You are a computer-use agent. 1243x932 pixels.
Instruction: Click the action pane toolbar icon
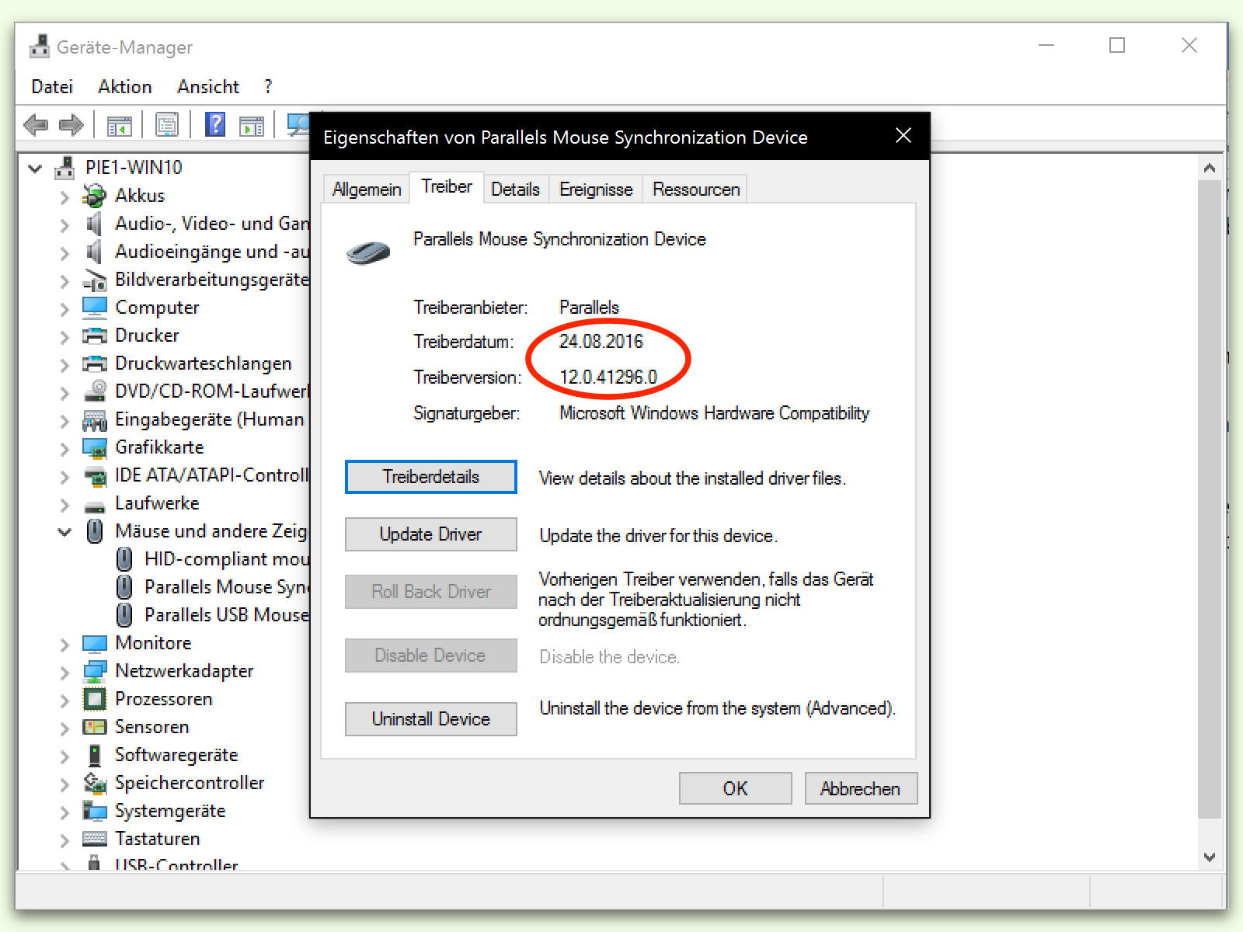click(x=252, y=125)
